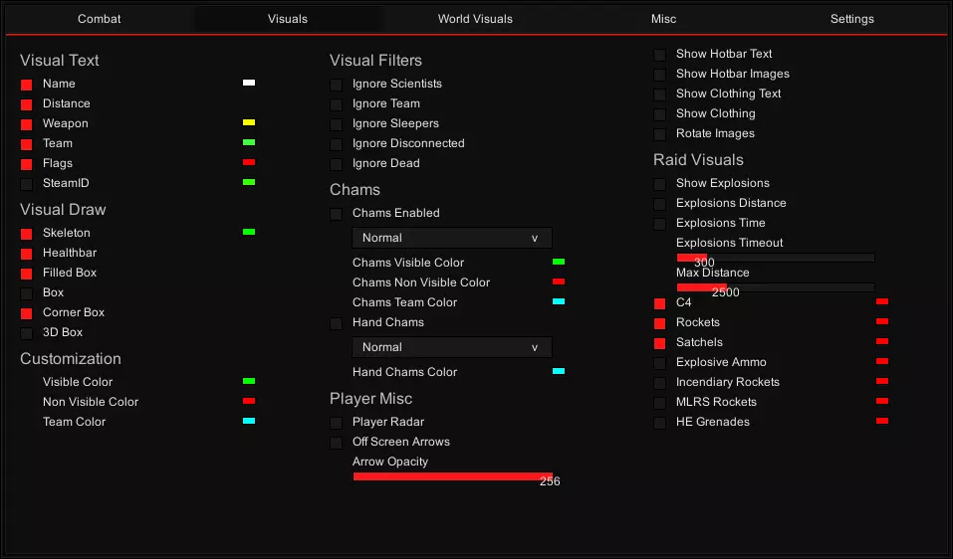953x559 pixels.
Task: Go to the Misc tab
Action: (663, 19)
